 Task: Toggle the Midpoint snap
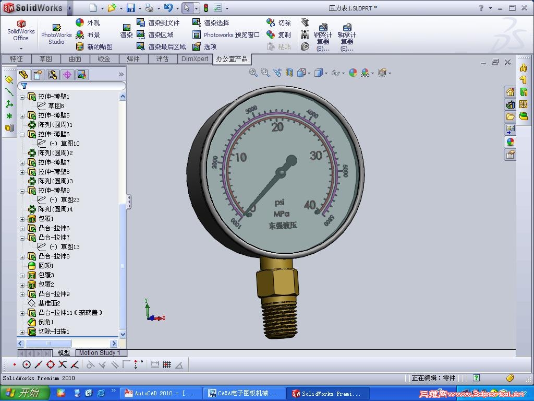tap(39, 365)
